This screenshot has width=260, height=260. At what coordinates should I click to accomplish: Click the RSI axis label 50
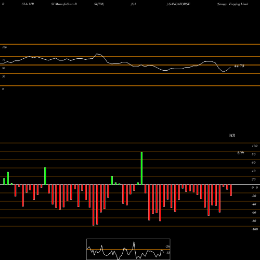[4, 68]
